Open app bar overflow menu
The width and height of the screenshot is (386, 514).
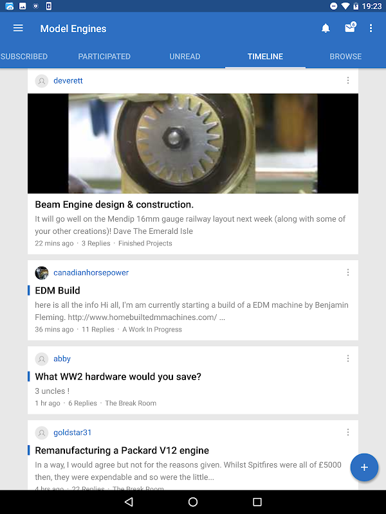[x=371, y=28]
